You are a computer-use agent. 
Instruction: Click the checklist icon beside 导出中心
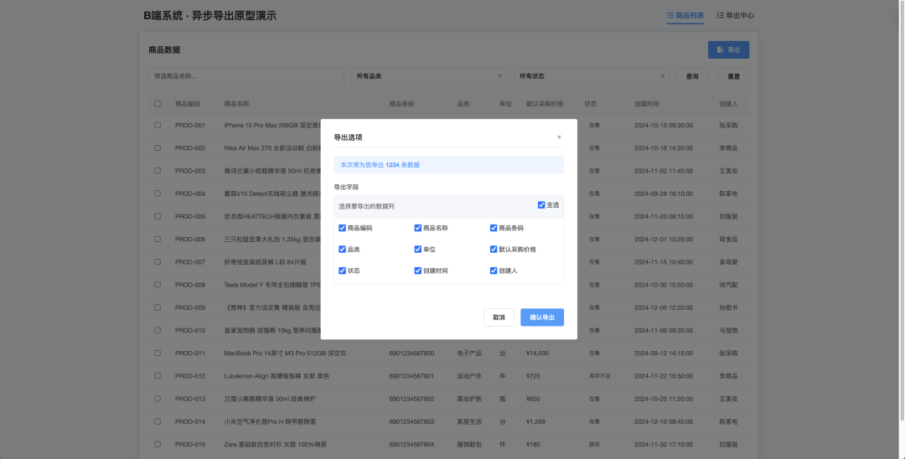720,15
